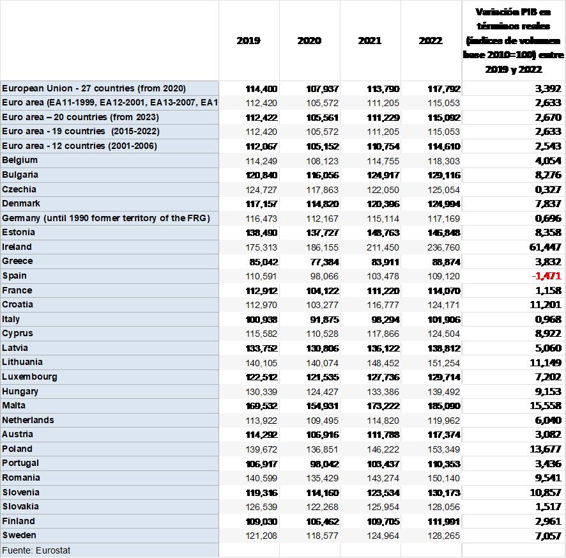
Task: Select the Fuente: Eurostat cell
Action: pos(27,550)
